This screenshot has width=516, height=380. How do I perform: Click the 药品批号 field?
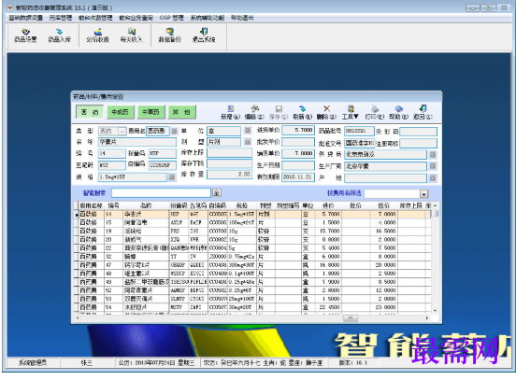[359, 131]
